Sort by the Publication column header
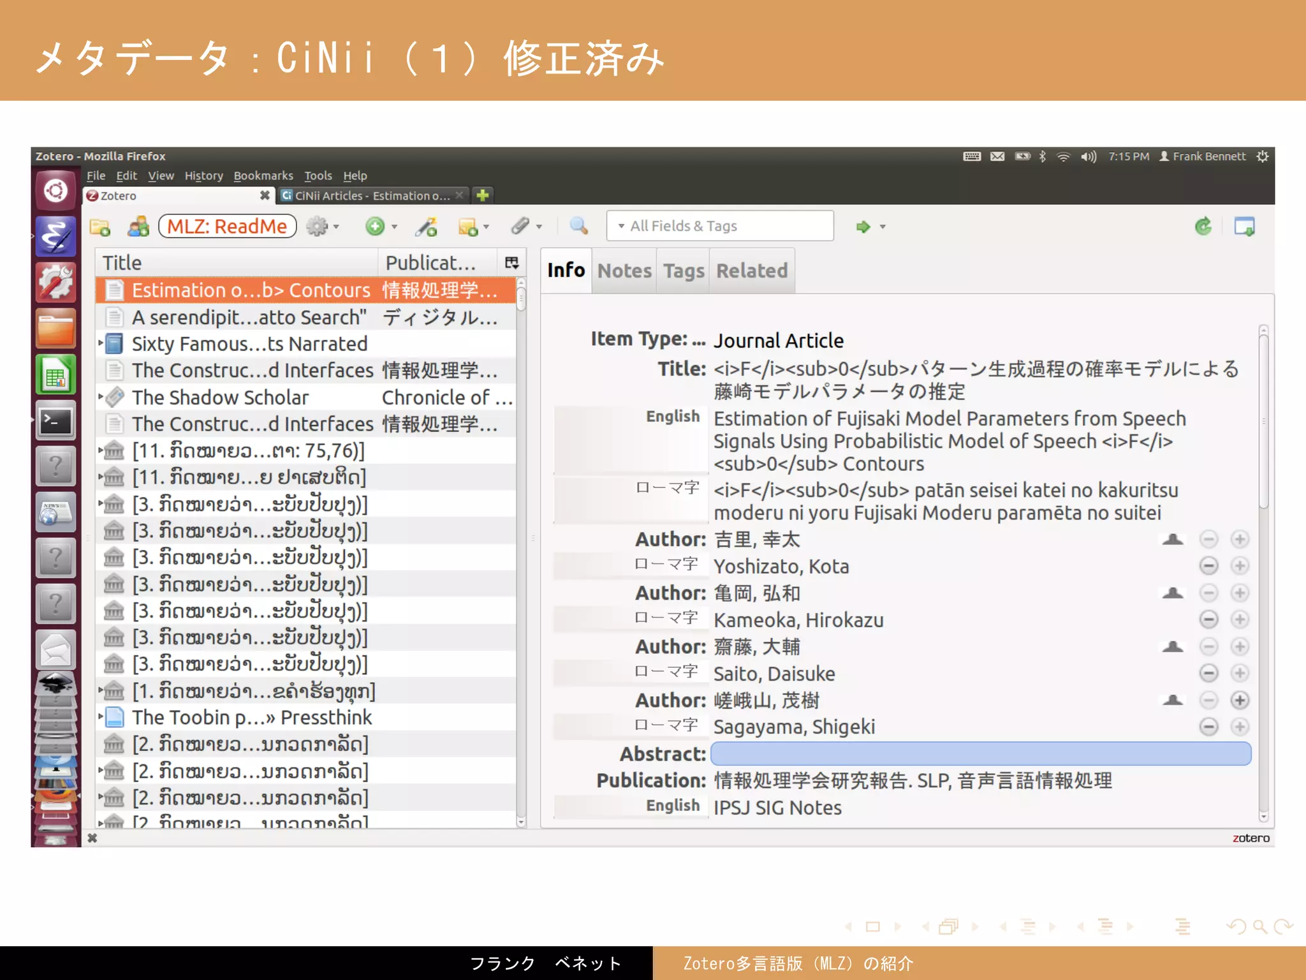 [x=437, y=263]
